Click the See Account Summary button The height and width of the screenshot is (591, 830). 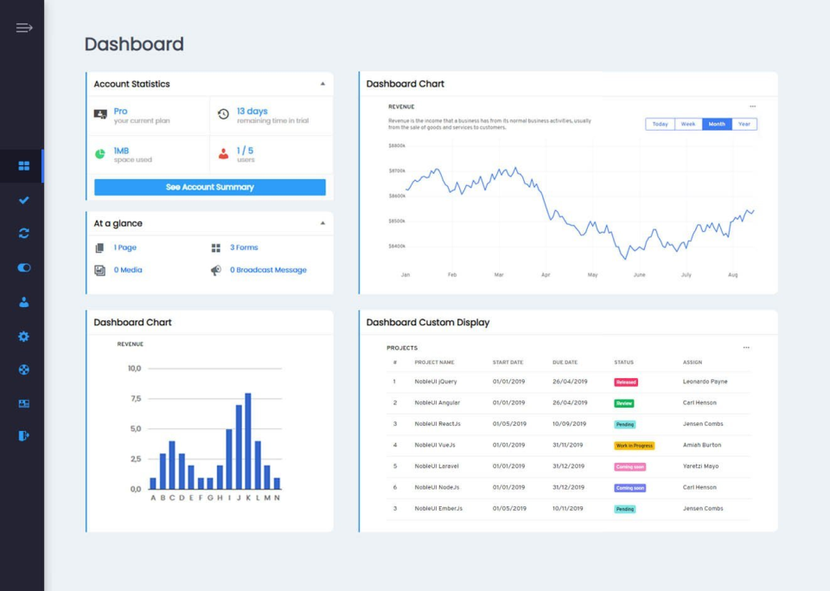coord(208,187)
